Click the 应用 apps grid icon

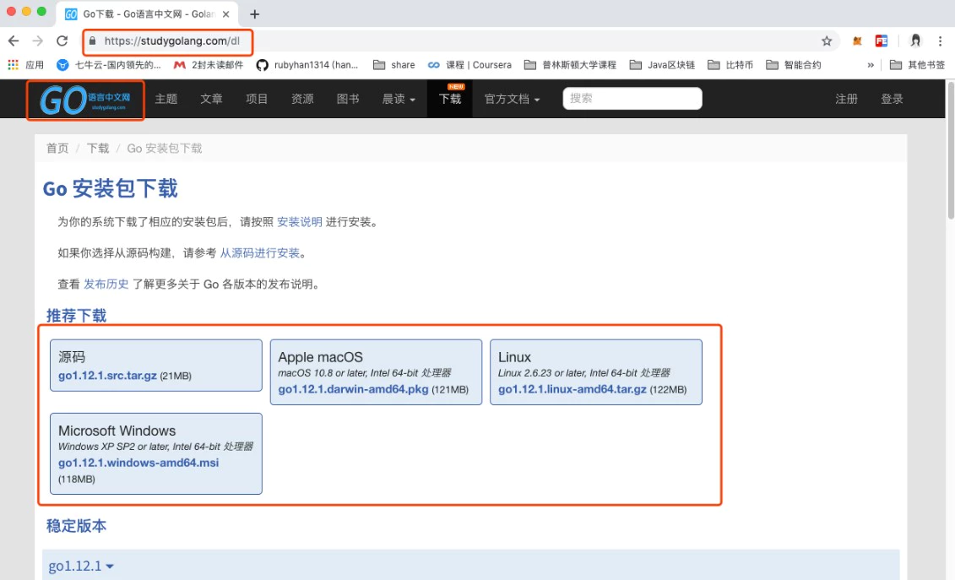[x=13, y=65]
